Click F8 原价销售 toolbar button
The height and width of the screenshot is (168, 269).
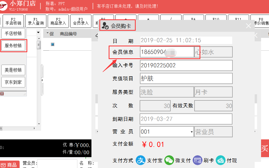tap(260, 21)
